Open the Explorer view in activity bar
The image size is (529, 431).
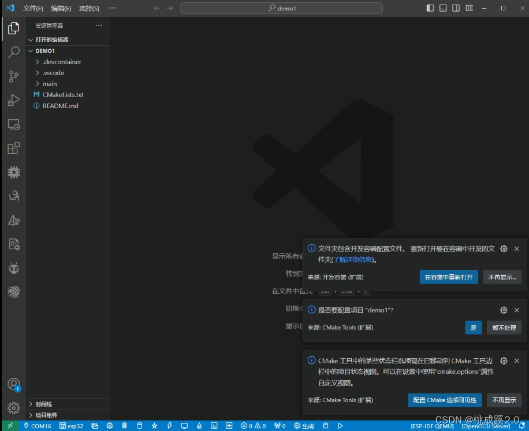pyautogui.click(x=13, y=28)
